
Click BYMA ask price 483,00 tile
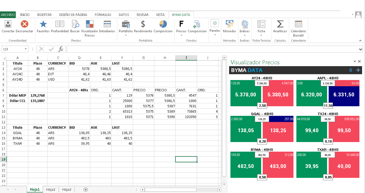pyautogui.click(x=278, y=166)
